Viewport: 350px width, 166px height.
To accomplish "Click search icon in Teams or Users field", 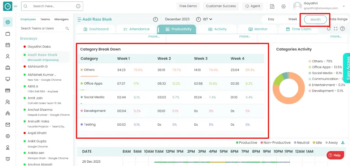I will [x=67, y=28].
